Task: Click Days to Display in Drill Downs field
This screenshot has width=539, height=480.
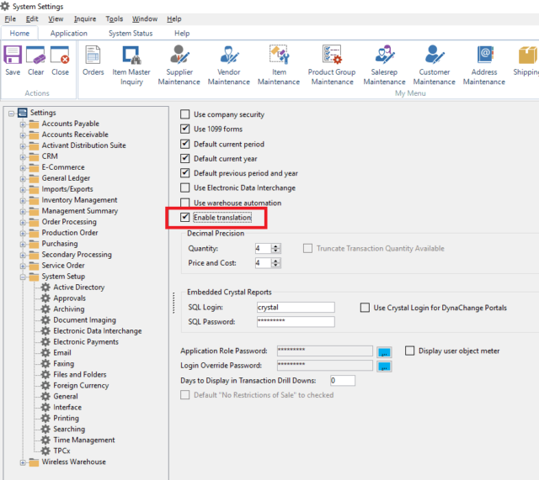Action: (343, 381)
